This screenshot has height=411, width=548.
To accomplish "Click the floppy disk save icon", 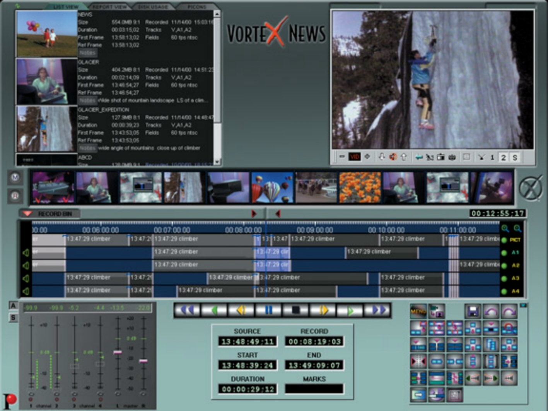I will 473,311.
